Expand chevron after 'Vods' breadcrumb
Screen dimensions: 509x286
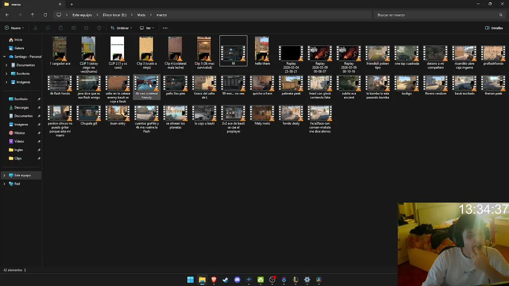151,15
